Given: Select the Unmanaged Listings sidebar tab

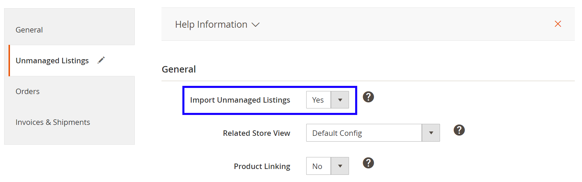Looking at the screenshot, I should tap(52, 61).
